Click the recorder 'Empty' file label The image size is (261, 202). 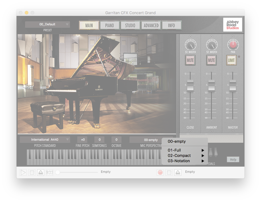coord(190,172)
